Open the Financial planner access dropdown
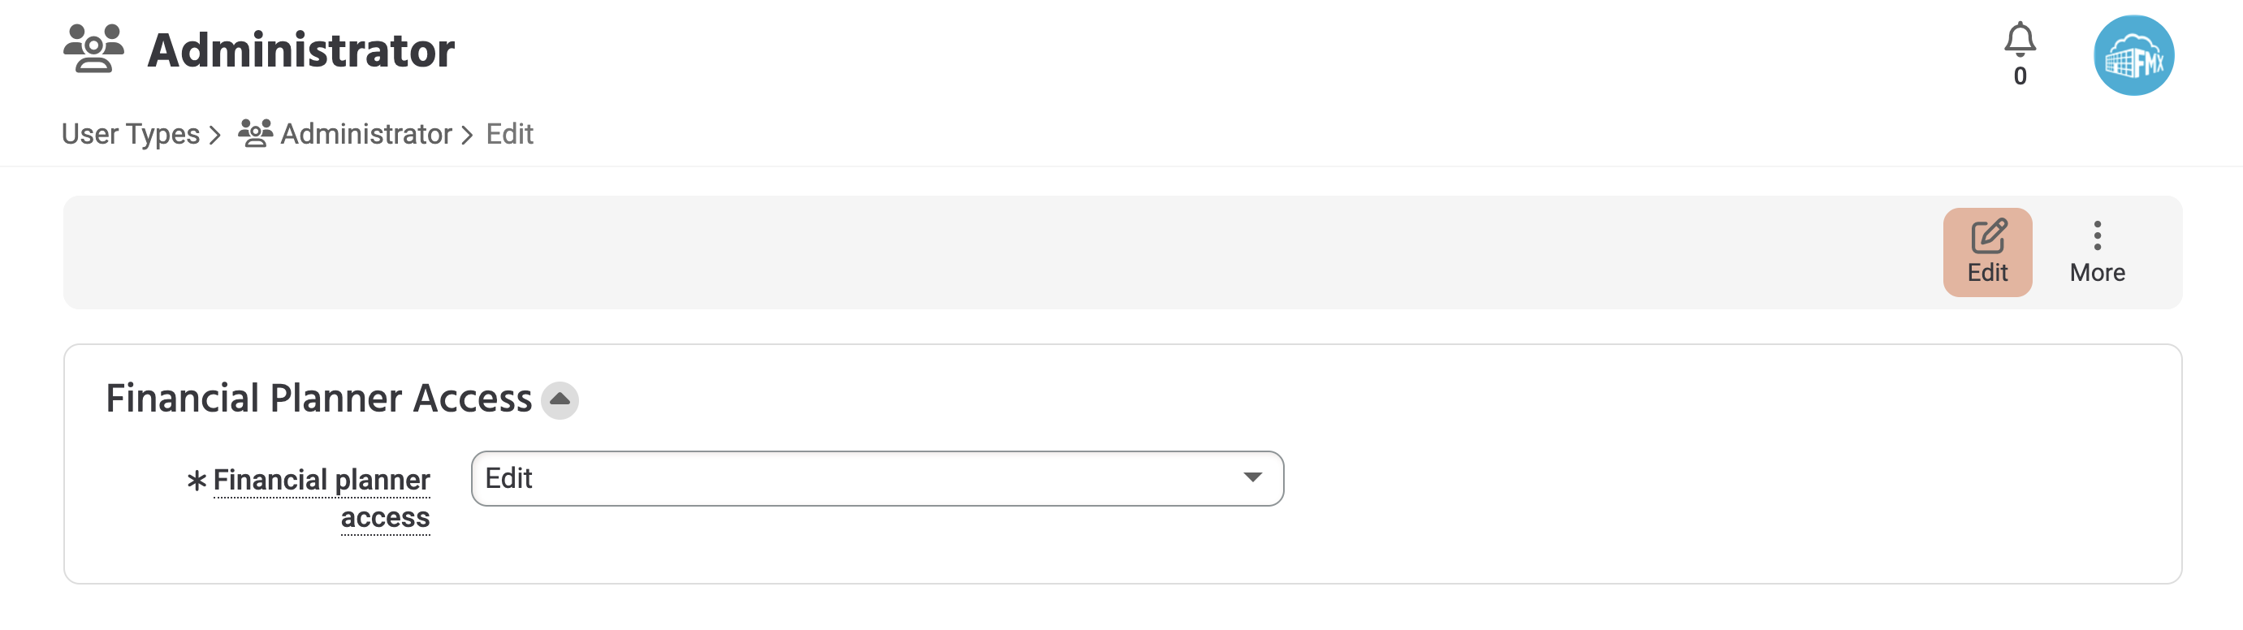 click(x=877, y=477)
